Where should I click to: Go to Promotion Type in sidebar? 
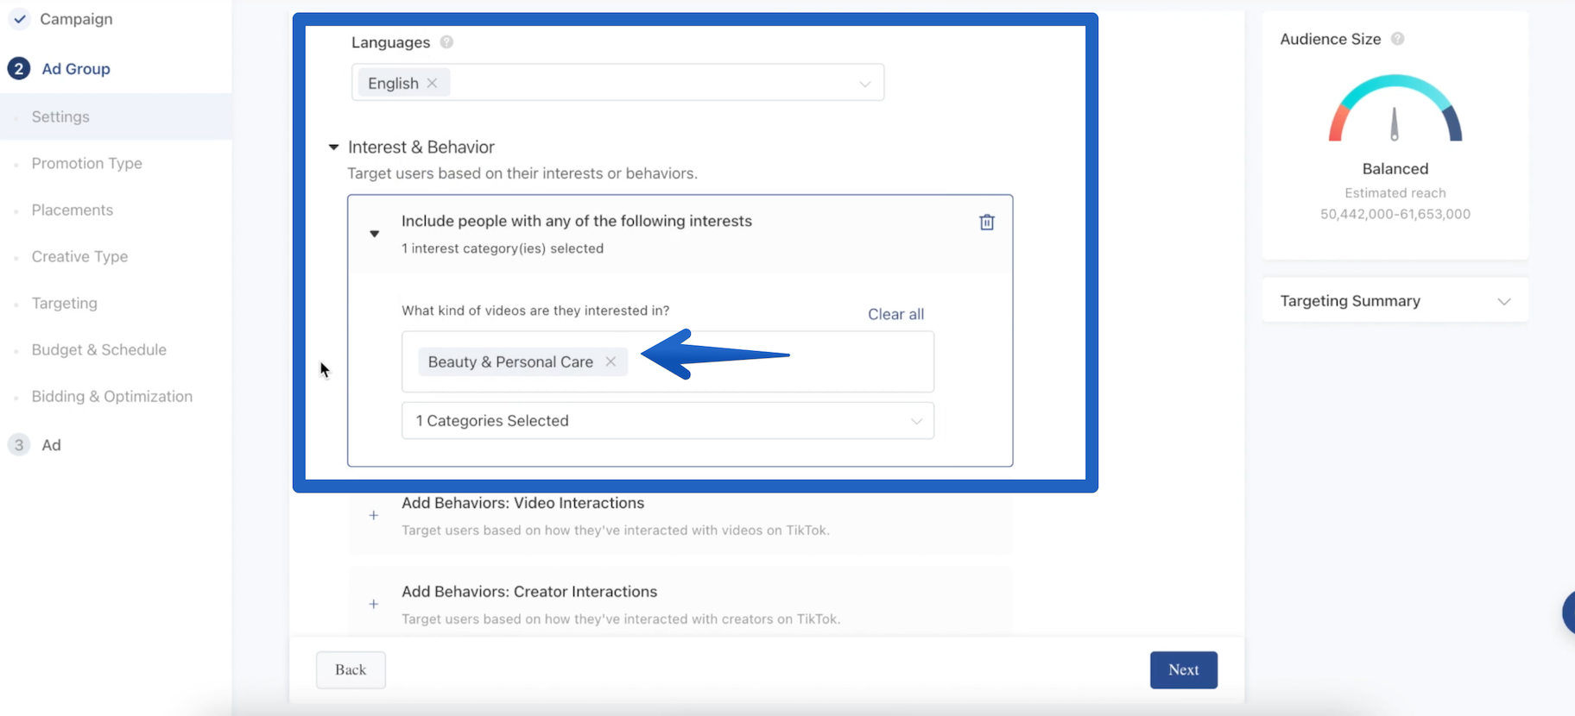pos(86,163)
